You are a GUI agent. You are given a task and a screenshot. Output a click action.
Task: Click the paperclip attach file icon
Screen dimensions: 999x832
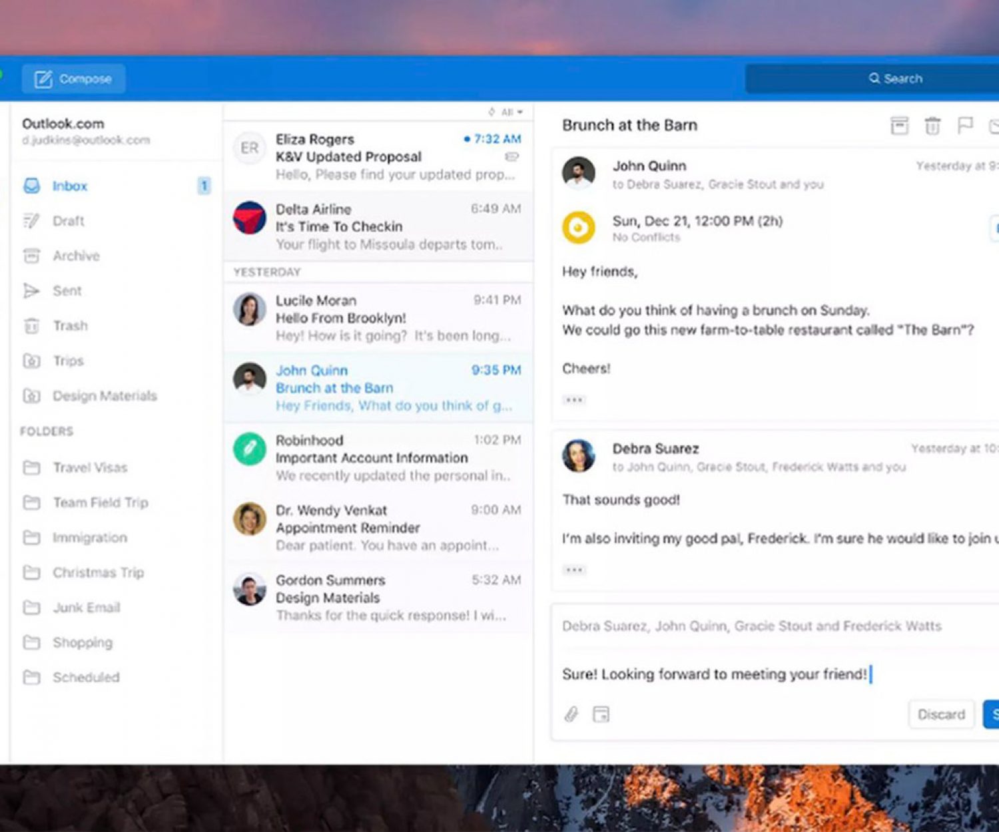pyautogui.click(x=571, y=714)
